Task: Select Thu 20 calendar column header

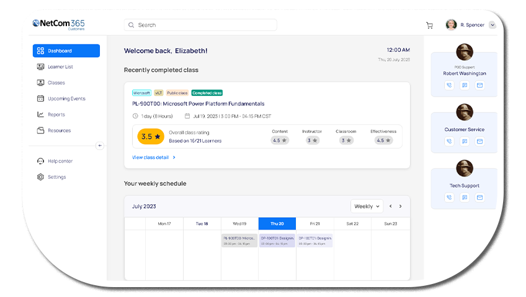Action: pyautogui.click(x=277, y=223)
